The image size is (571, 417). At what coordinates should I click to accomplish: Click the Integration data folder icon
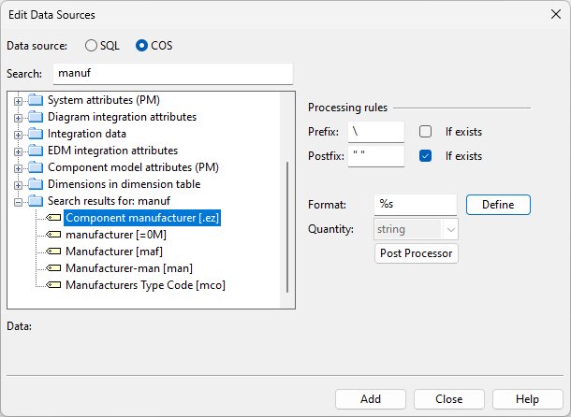point(36,134)
